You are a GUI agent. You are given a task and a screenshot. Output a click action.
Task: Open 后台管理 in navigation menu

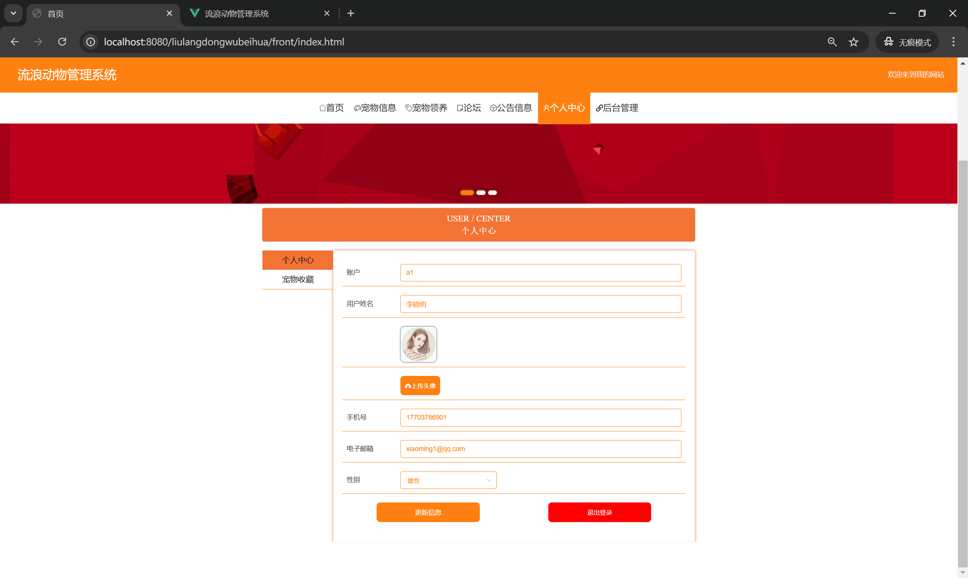617,108
